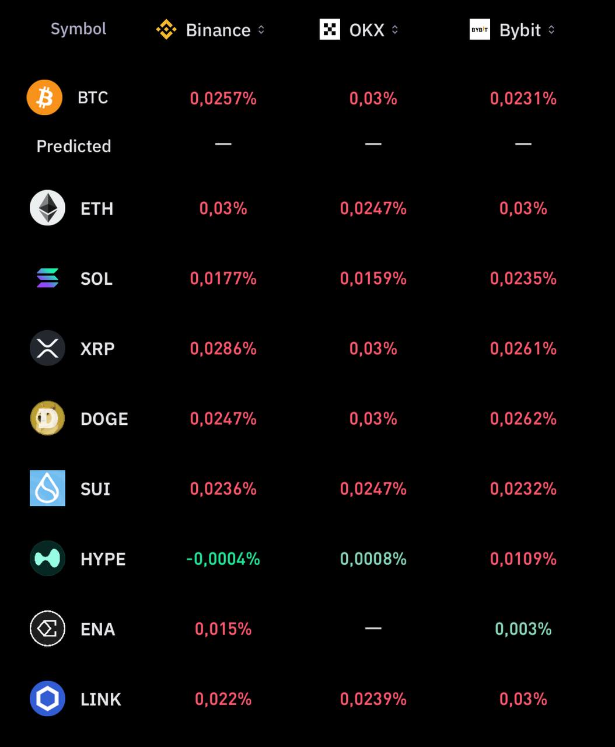The height and width of the screenshot is (747, 615).
Task: Click the Bybit logo in header
Action: pyautogui.click(x=480, y=29)
